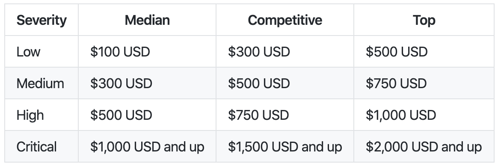This screenshot has width=498, height=166.
Task: Click the Median column header
Action: pyautogui.click(x=147, y=20)
